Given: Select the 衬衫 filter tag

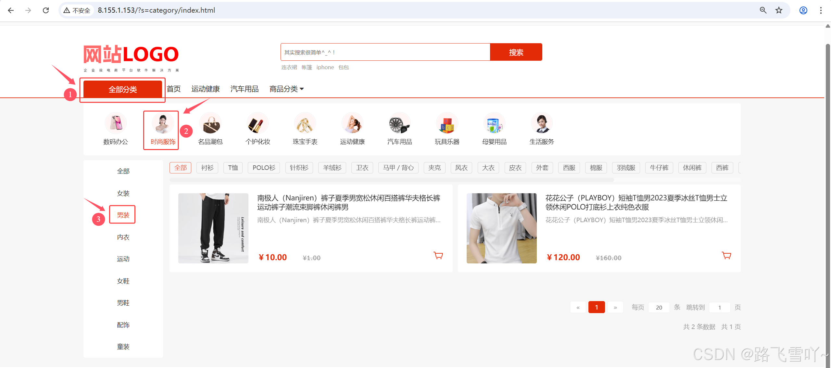Looking at the screenshot, I should coord(207,168).
